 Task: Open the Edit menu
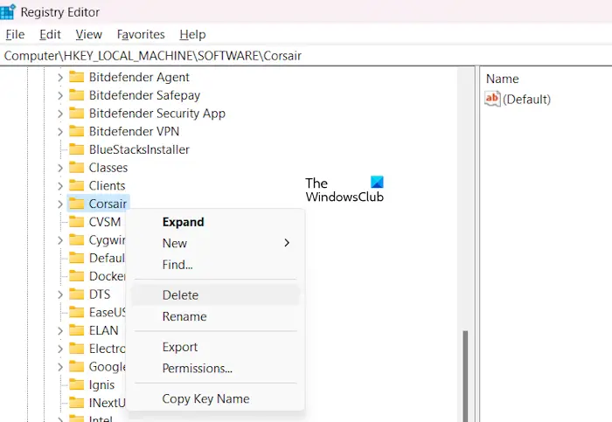pos(50,35)
